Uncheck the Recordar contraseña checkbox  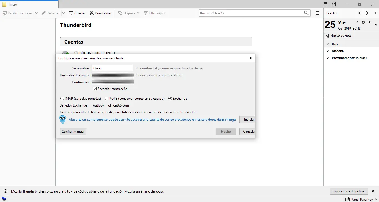coord(95,89)
